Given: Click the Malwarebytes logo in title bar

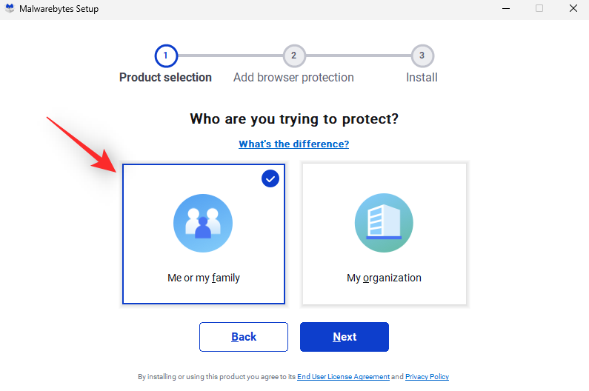Looking at the screenshot, I should click(x=9, y=9).
